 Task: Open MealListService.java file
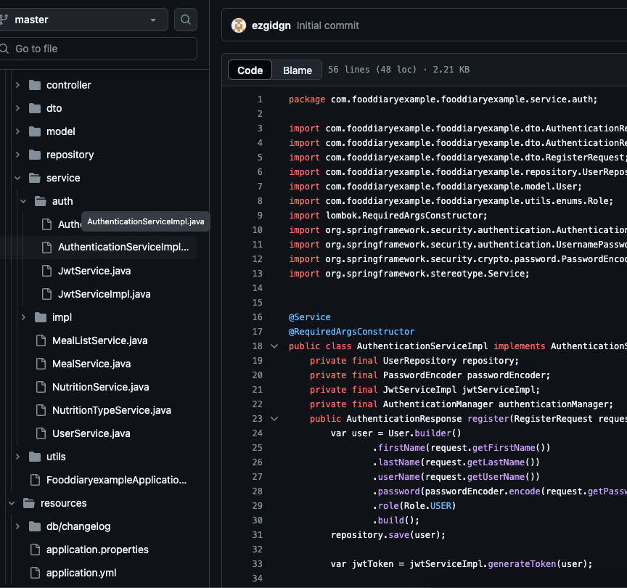pos(100,340)
